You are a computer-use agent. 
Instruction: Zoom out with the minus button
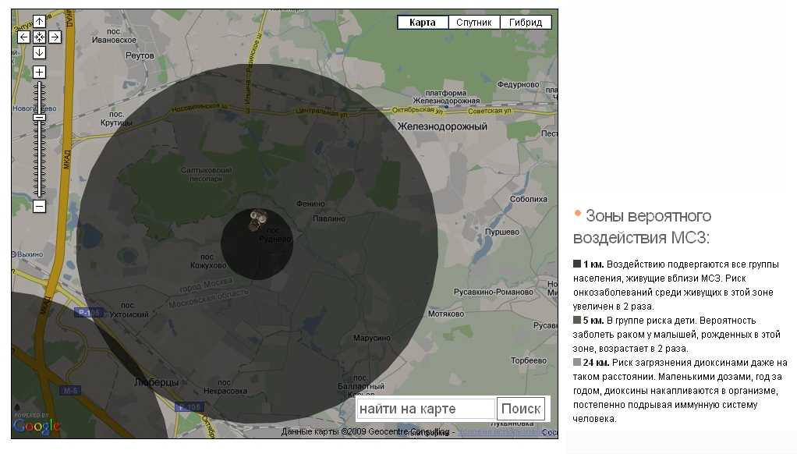tap(39, 207)
